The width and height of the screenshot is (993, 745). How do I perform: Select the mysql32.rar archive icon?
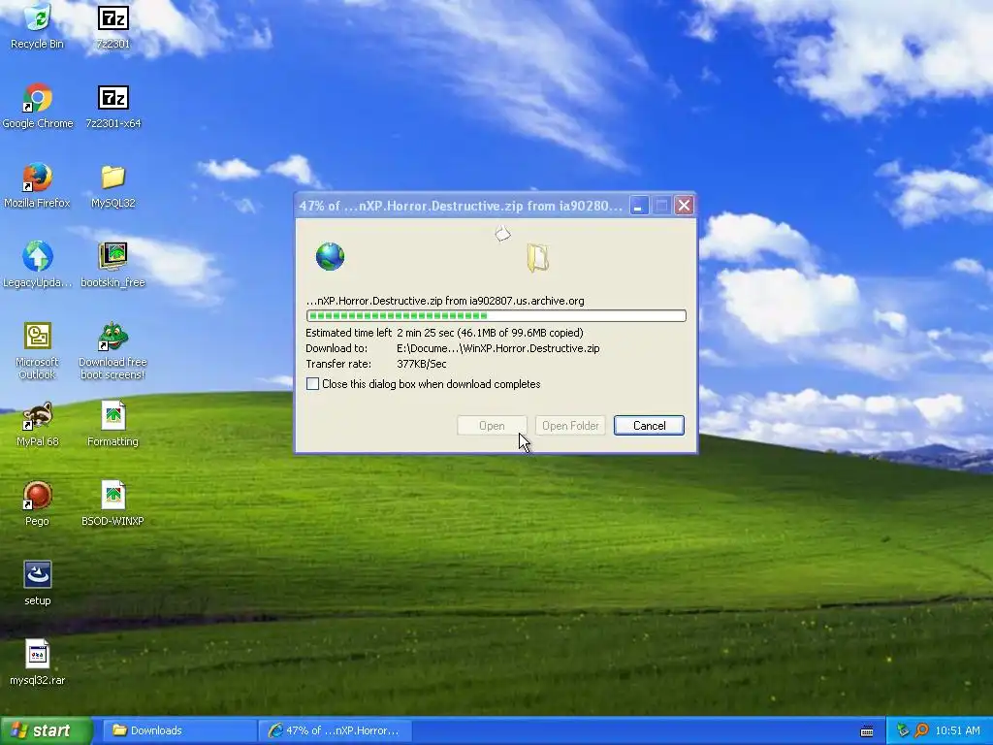coord(38,663)
